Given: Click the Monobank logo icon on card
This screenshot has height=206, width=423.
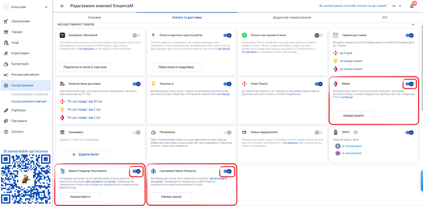Looking at the screenshot, I should point(62,35).
